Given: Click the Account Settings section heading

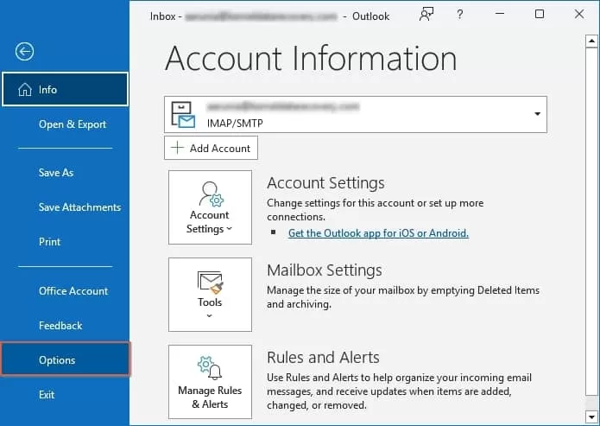Looking at the screenshot, I should (326, 183).
